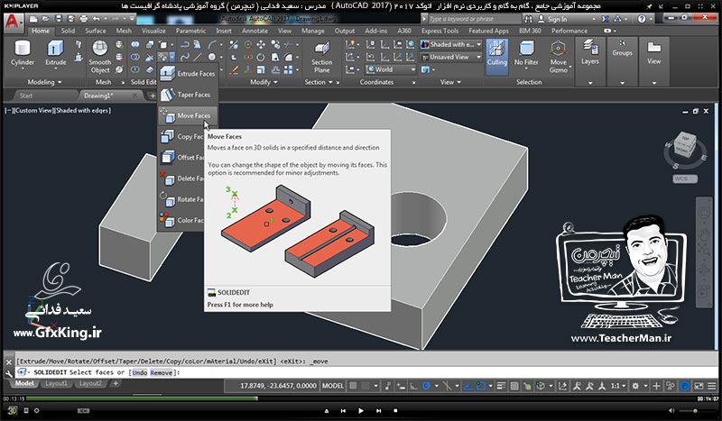Open the Parametric ribbon tab
This screenshot has width=722, height=421.
pyautogui.click(x=190, y=31)
